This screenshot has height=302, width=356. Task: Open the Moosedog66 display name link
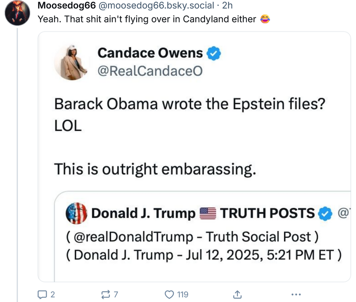tap(66, 6)
